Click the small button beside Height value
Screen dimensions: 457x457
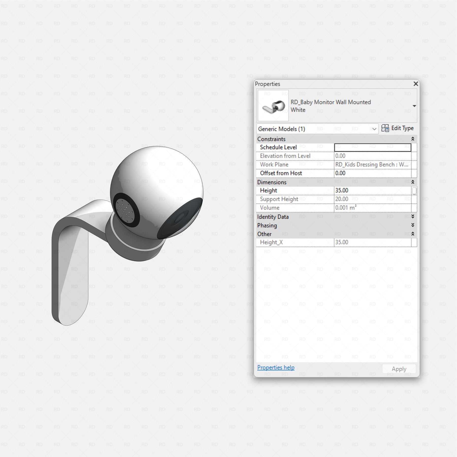pyautogui.click(x=414, y=191)
